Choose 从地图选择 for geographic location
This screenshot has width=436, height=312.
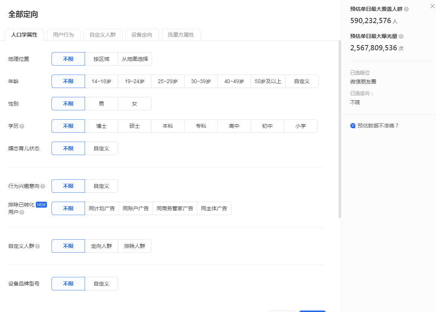coord(135,59)
